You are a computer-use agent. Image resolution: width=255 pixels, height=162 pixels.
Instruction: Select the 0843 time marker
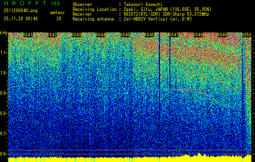coord(77,35)
